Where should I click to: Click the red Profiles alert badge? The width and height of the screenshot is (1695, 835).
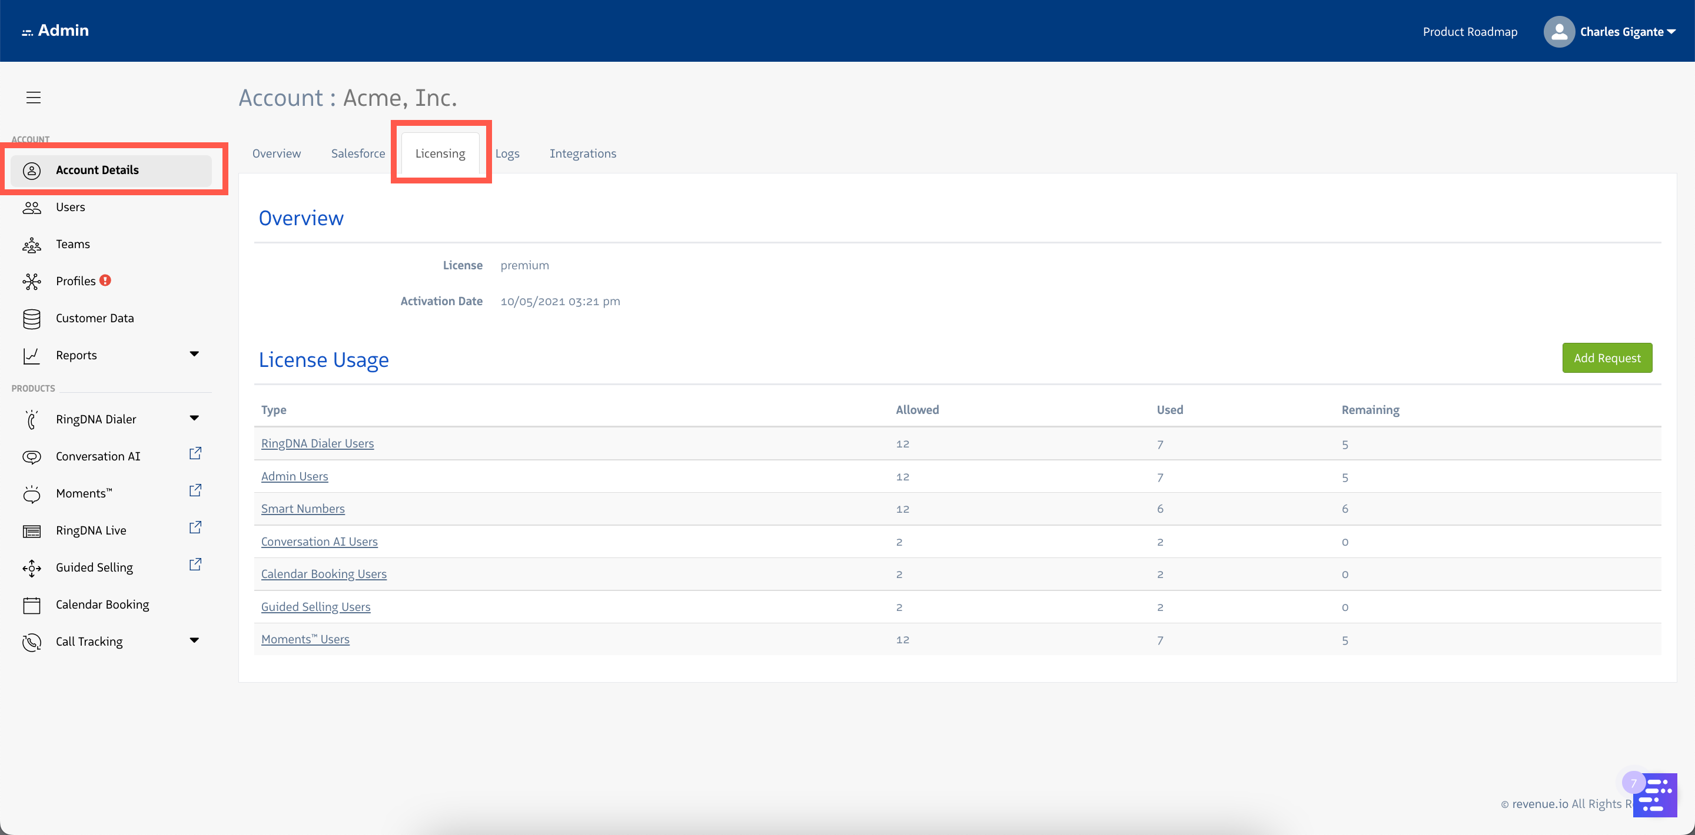(105, 280)
